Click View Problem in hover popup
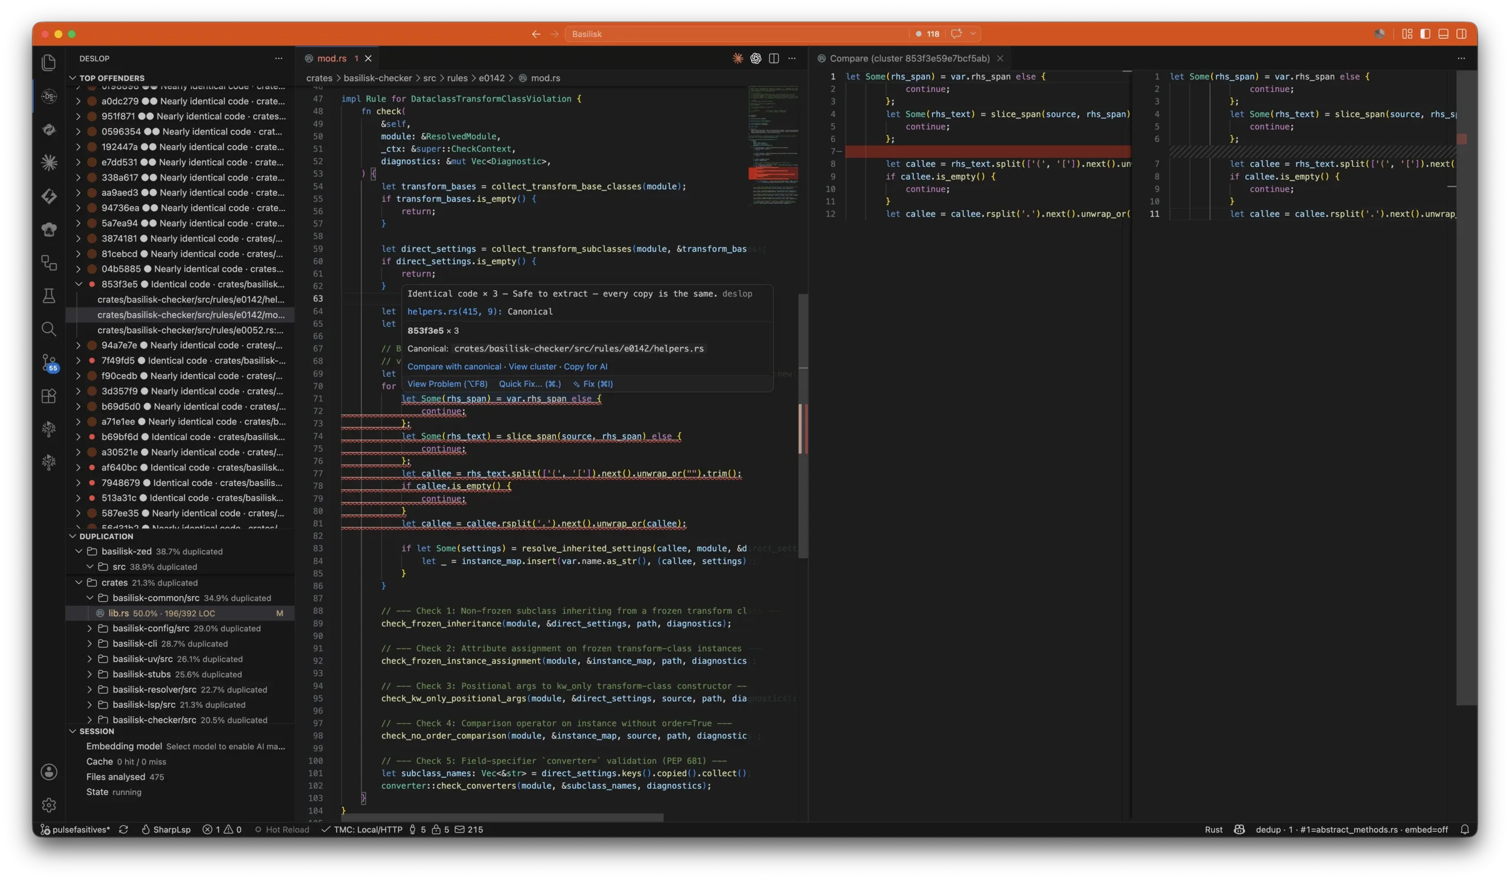 [447, 384]
